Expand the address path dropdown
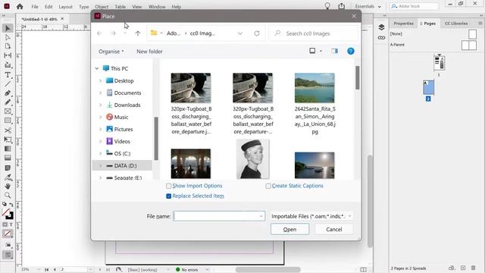Screen dimensions: 485x273 (240, 33)
